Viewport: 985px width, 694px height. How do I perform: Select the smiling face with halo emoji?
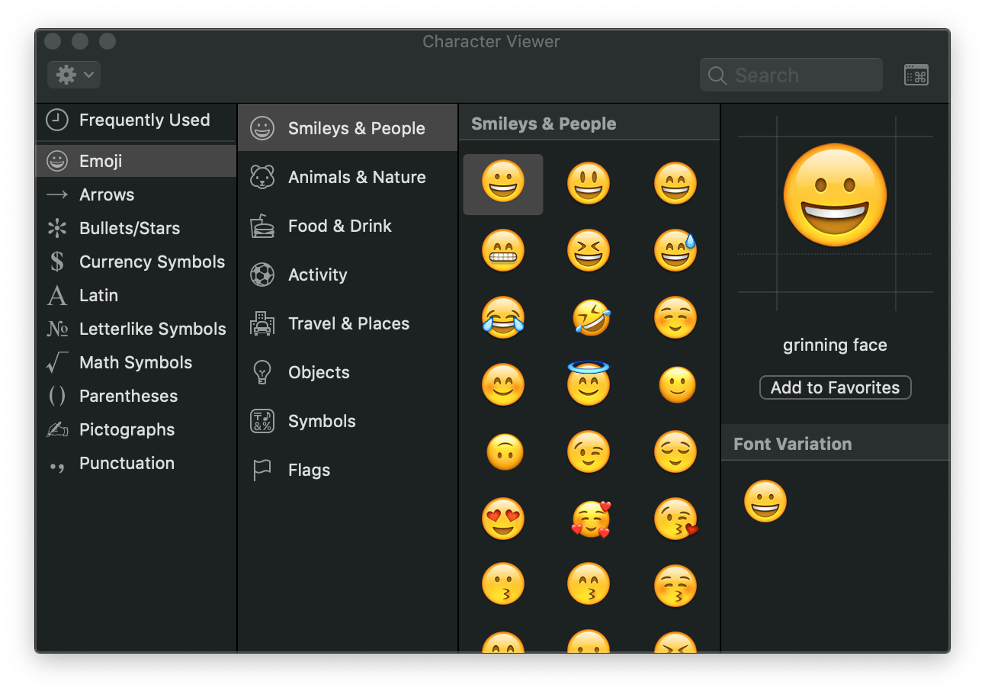point(589,384)
